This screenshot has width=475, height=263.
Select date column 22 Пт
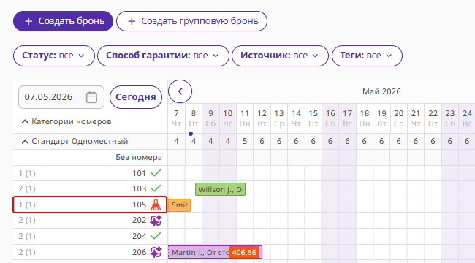pos(433,118)
